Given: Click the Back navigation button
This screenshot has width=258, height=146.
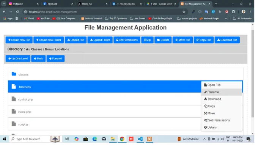Looking at the screenshot, I should pyautogui.click(x=38, y=59).
